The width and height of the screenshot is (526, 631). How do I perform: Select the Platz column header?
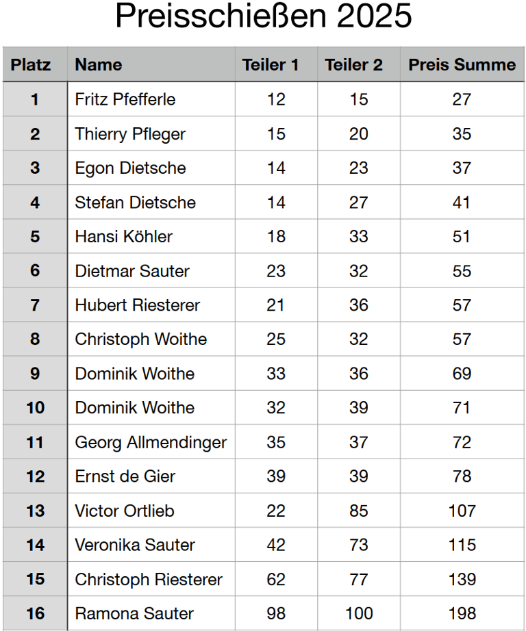coord(31,65)
